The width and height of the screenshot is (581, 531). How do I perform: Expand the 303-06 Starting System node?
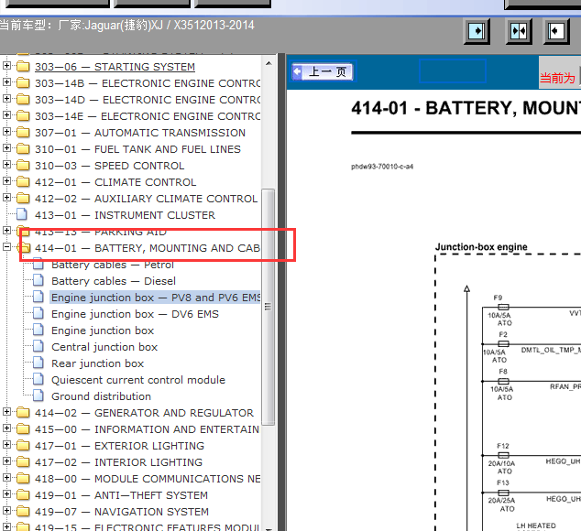coord(6,66)
